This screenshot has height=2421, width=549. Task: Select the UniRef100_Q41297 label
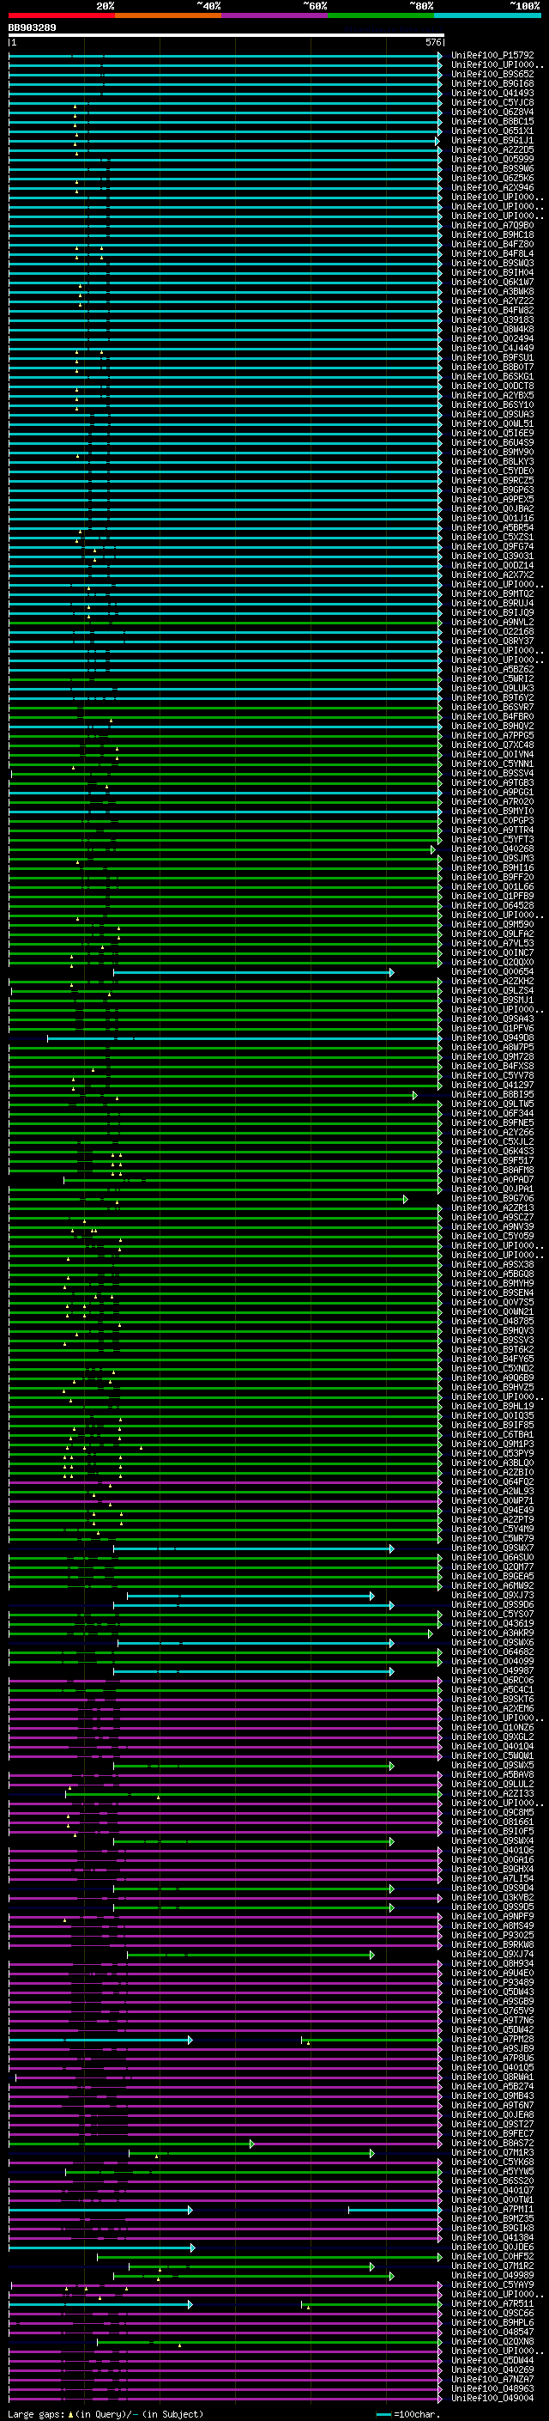click(492, 1086)
